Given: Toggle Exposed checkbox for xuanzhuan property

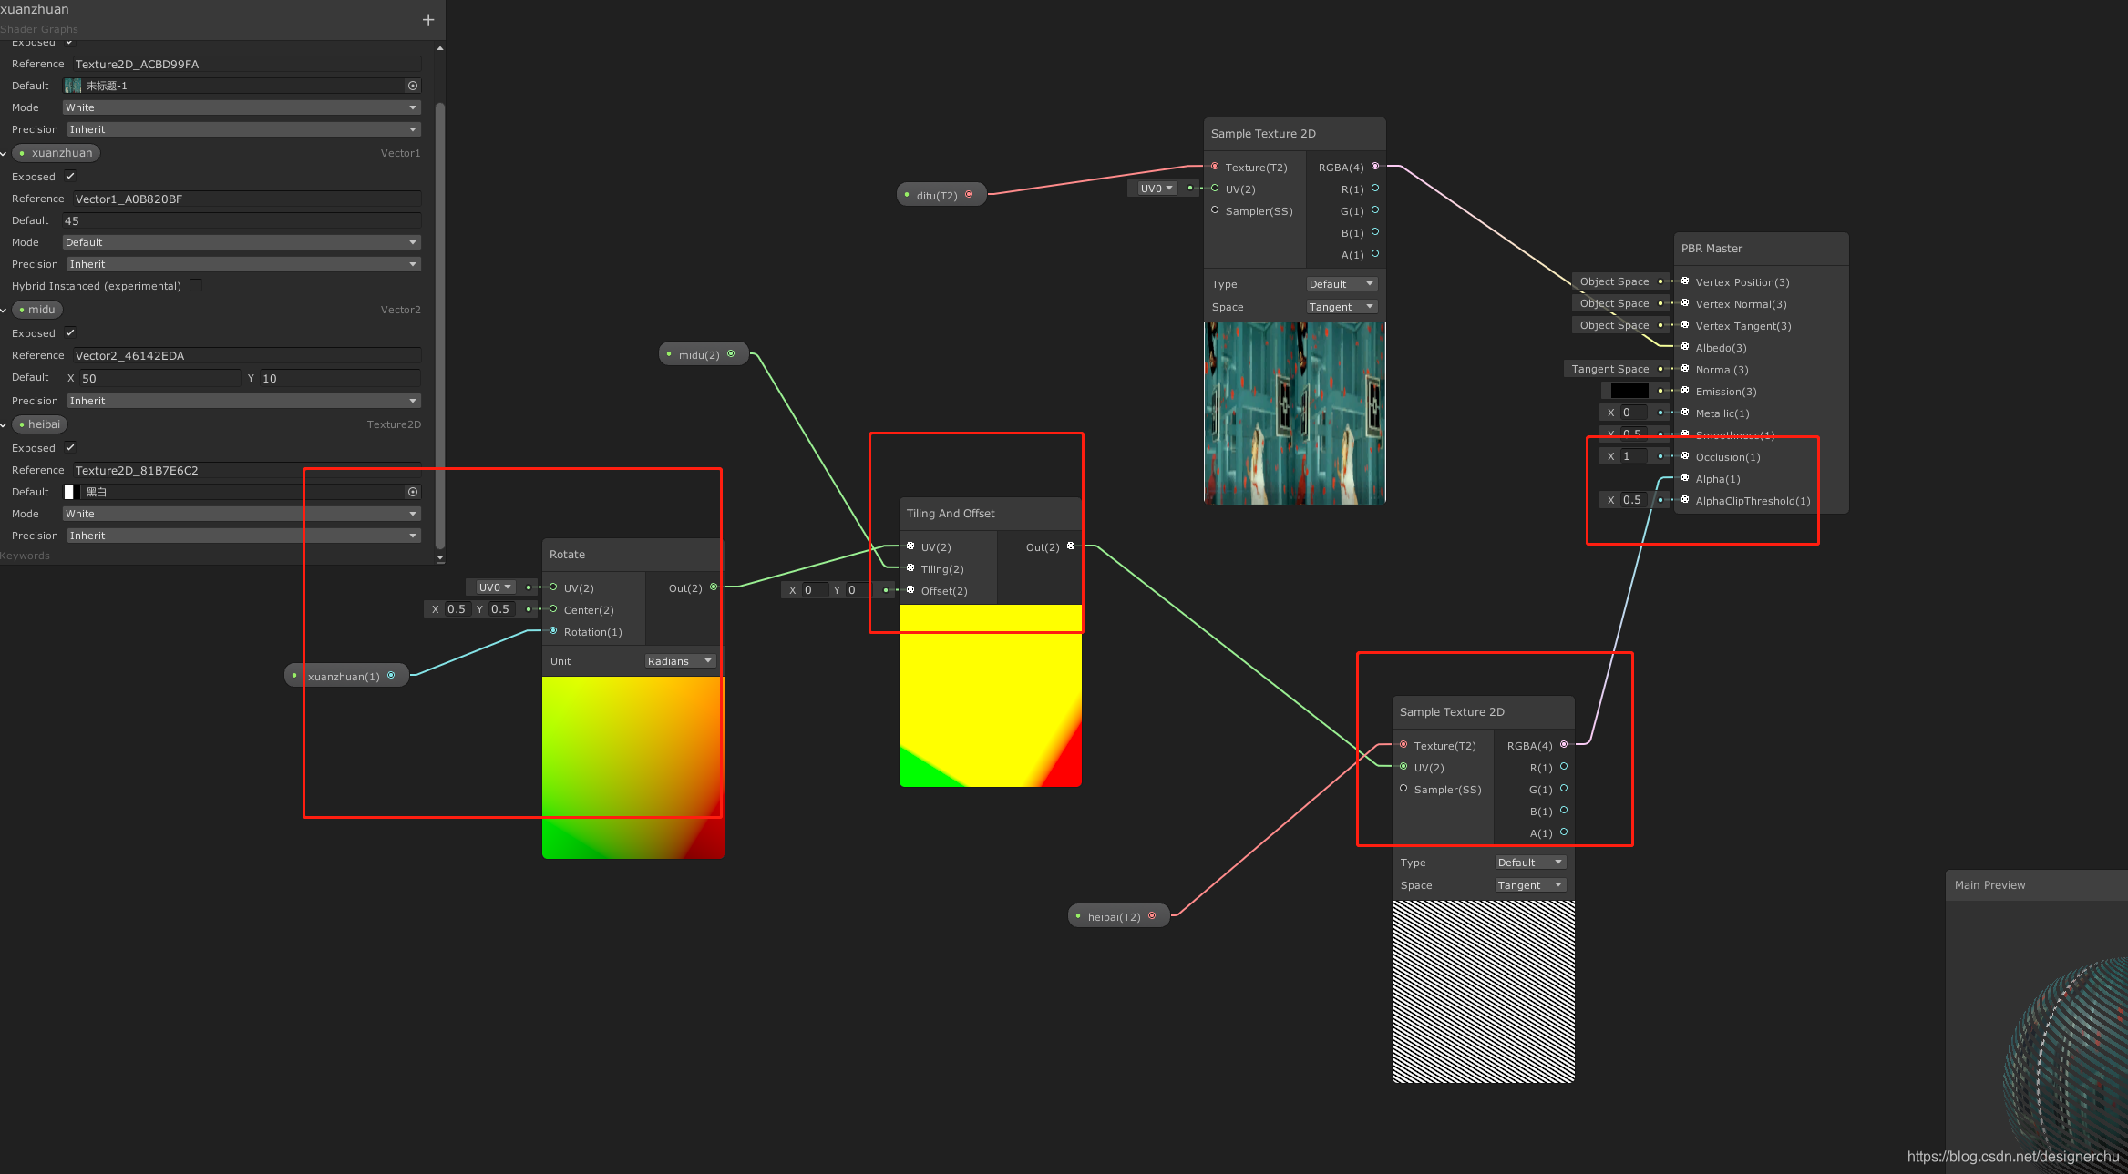Looking at the screenshot, I should coord(70,176).
